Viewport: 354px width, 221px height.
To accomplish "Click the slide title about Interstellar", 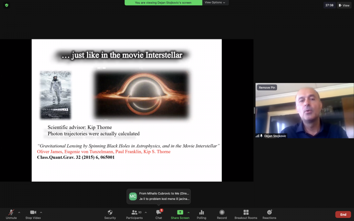I will pyautogui.click(x=122, y=55).
